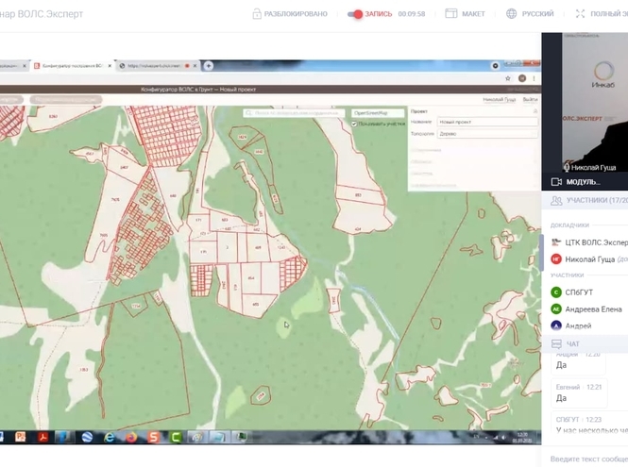This screenshot has height=467, width=628.
Task: Click the project Название input field
Action: [x=487, y=122]
